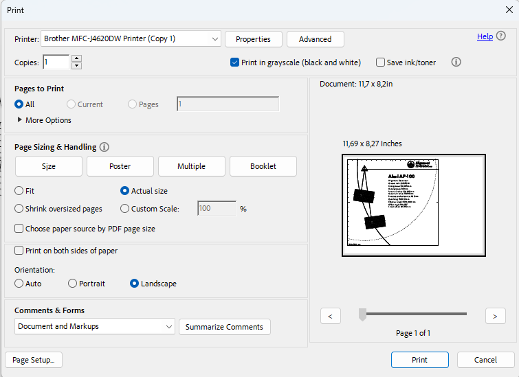Increase copies with the up spinner arrow
This screenshot has height=377, width=519.
[x=76, y=58]
